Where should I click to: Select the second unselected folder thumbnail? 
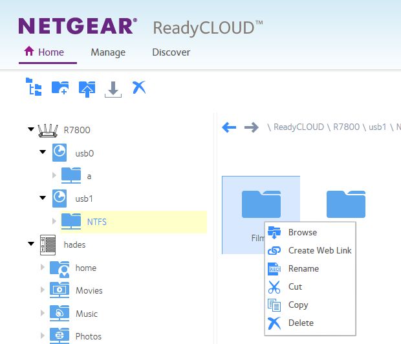(x=346, y=204)
